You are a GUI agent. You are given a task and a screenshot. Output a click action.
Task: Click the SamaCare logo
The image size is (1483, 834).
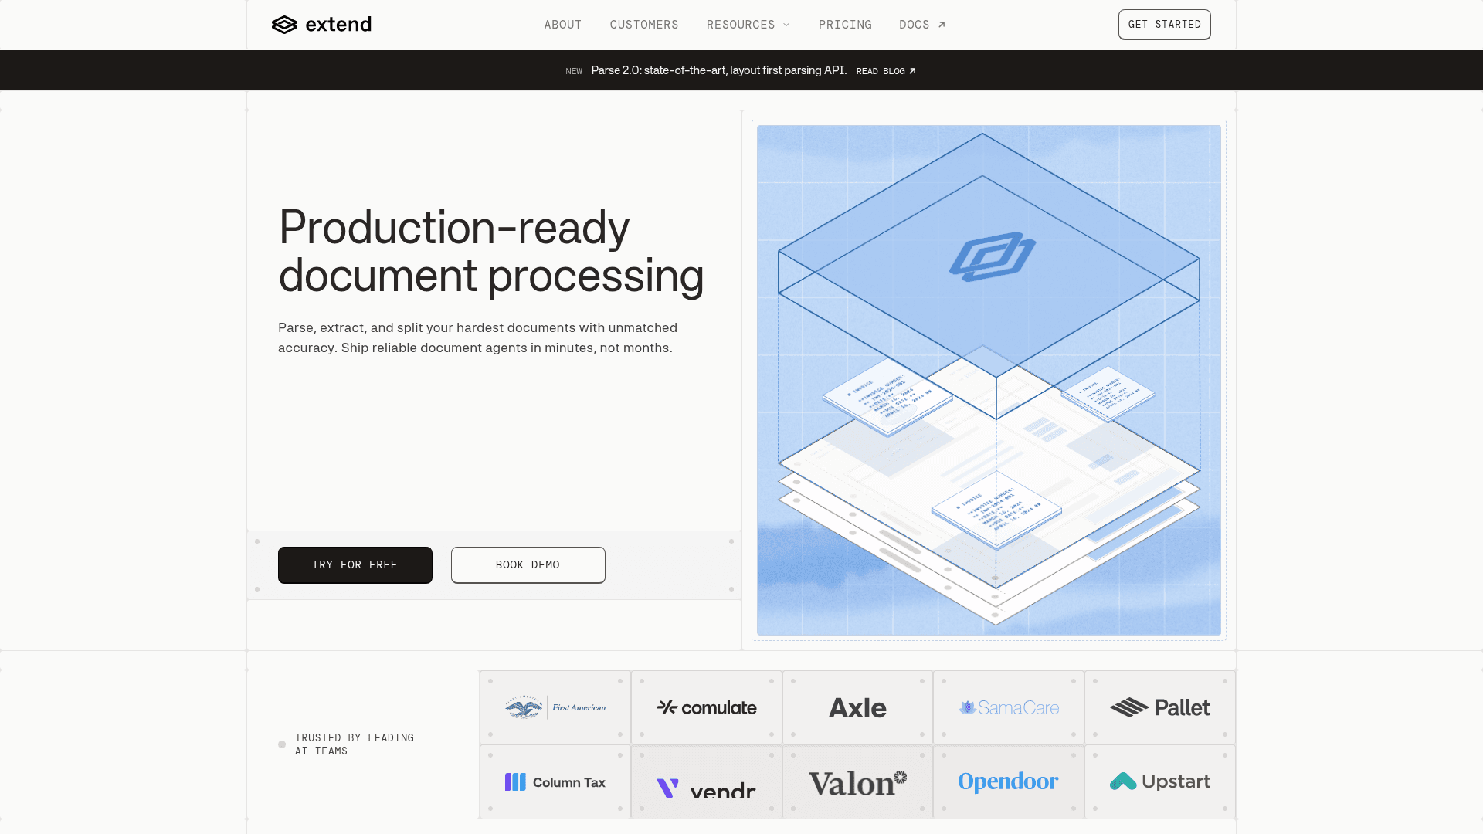pos(1009,707)
